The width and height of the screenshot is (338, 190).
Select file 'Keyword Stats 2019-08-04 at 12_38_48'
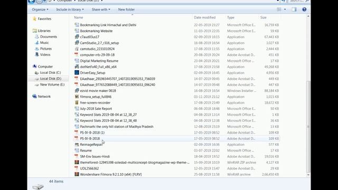pos(108,121)
